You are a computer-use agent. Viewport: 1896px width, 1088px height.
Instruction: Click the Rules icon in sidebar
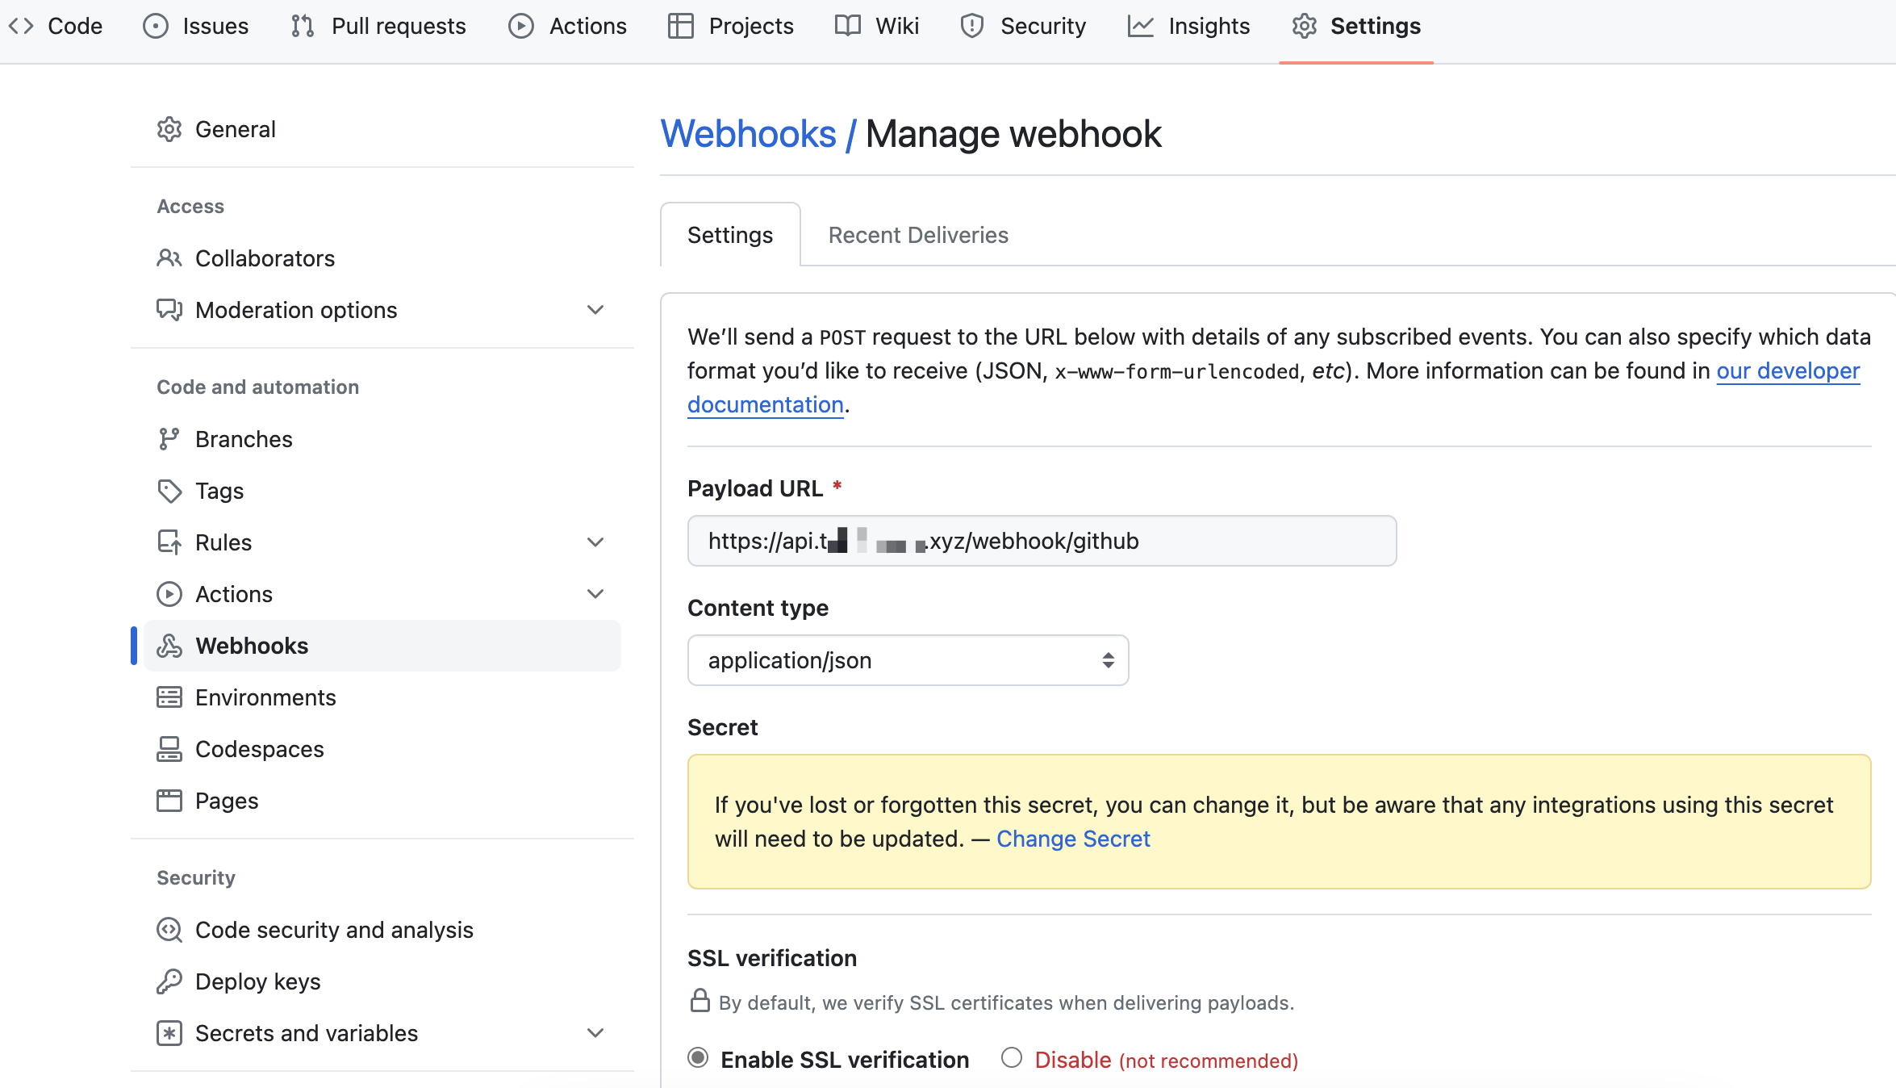pos(169,542)
